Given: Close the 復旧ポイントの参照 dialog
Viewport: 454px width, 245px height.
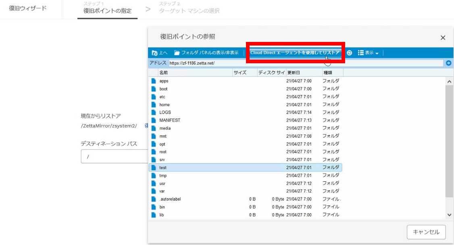Looking at the screenshot, I should click(x=443, y=37).
